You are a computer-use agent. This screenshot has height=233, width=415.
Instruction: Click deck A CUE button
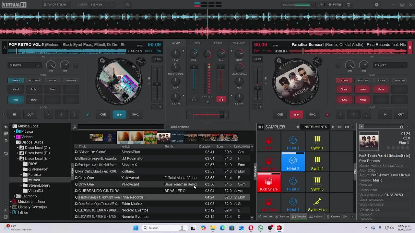pos(103,114)
